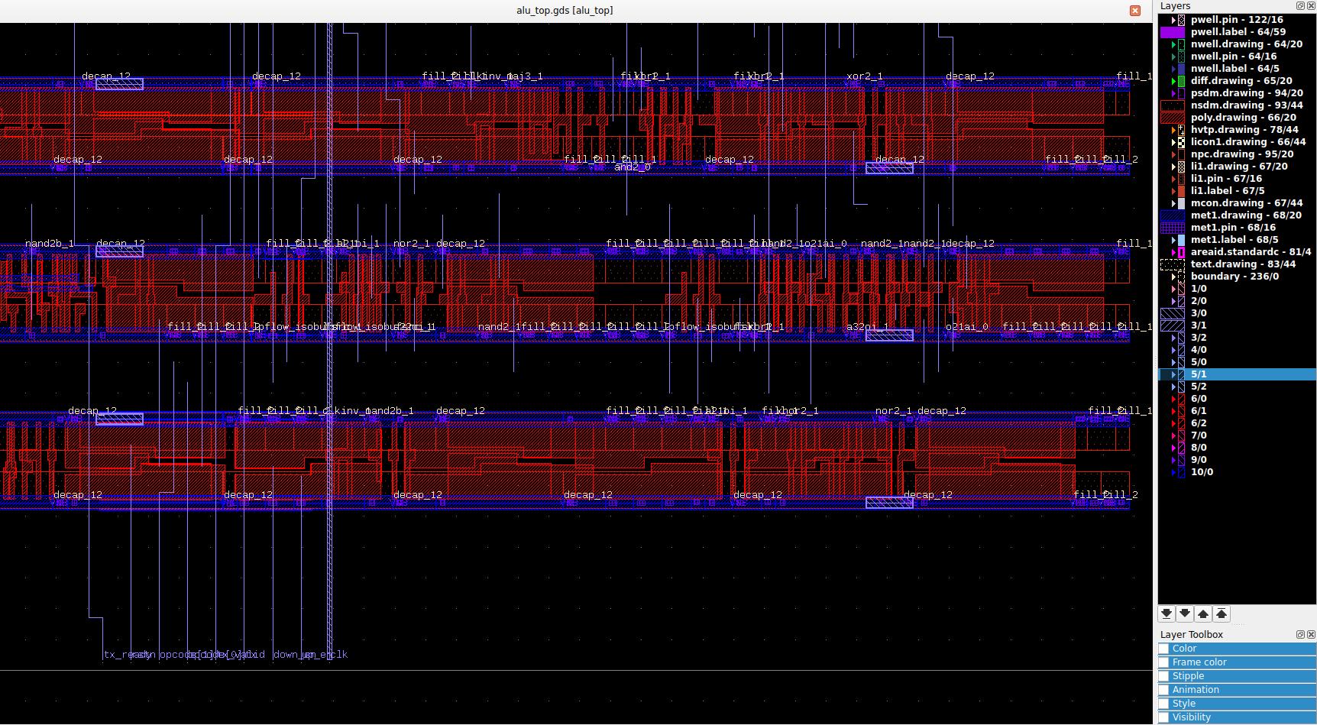Toggle the Color checkbox in Layer Toolbox
1317x725 pixels.
coord(1163,648)
